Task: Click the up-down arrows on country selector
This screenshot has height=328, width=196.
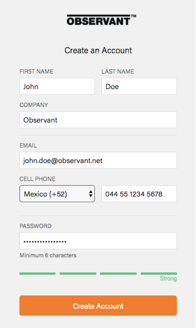Action: [91, 194]
